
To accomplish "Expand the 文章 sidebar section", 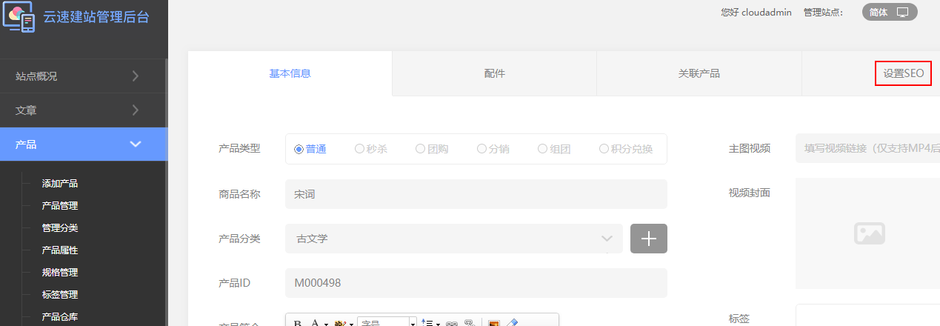I will 84,110.
